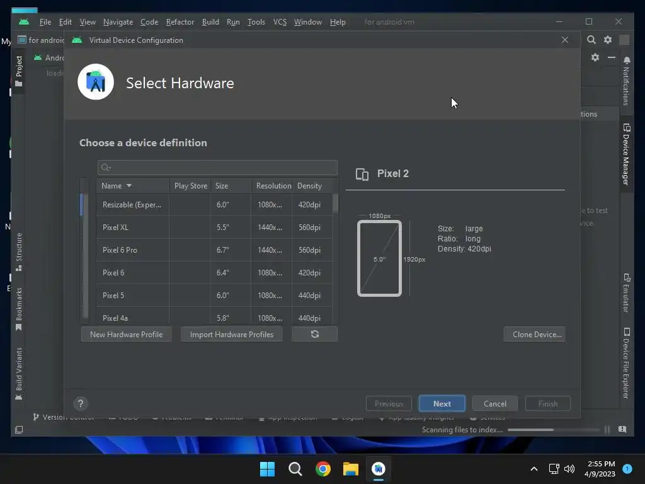Open the Refactor menu
This screenshot has width=645, height=484.
(180, 22)
